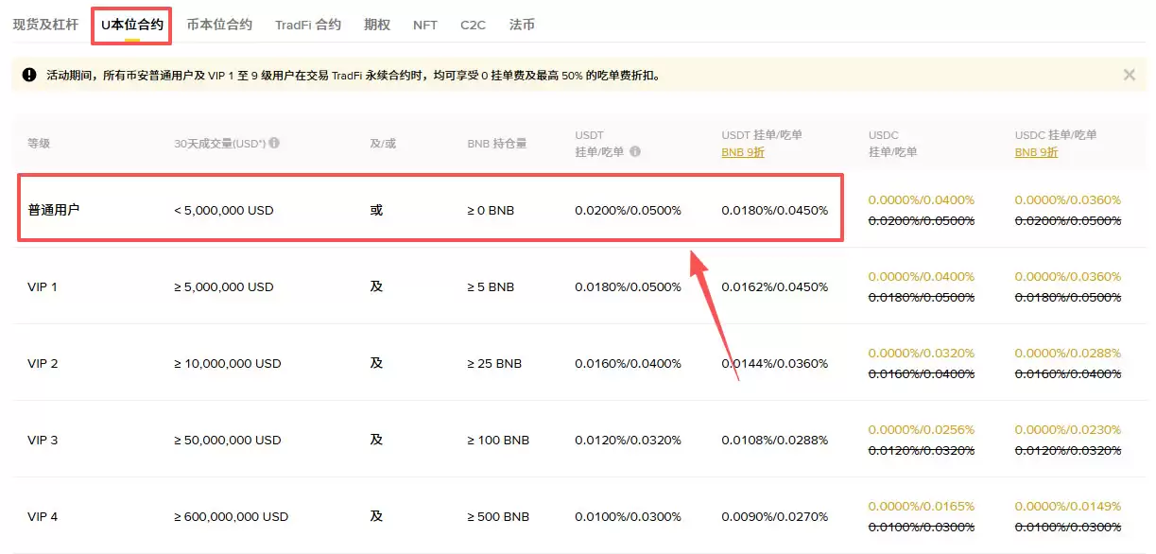Click the 0.0000%/0.0165% USDC promo rate

pyautogui.click(x=922, y=506)
